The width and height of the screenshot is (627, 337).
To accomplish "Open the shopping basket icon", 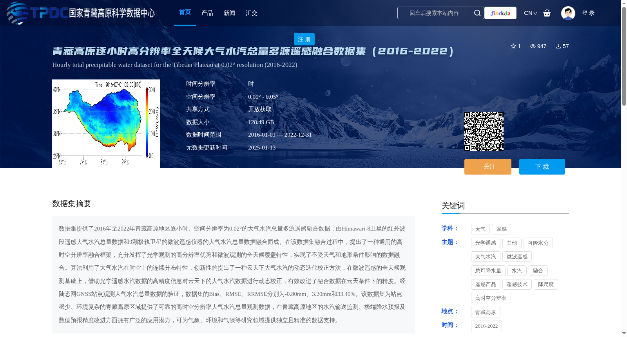I will pyautogui.click(x=547, y=13).
